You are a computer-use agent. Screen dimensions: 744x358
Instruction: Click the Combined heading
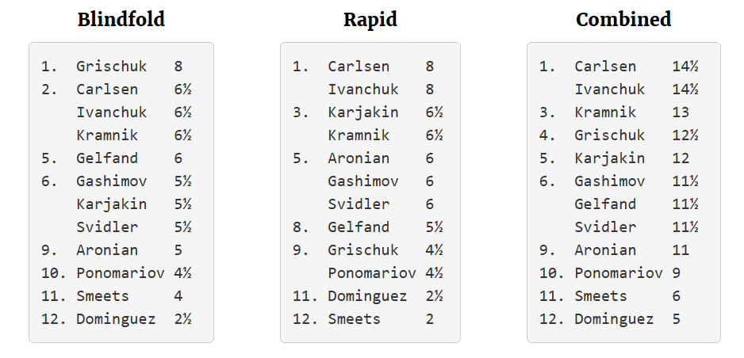[x=623, y=20]
